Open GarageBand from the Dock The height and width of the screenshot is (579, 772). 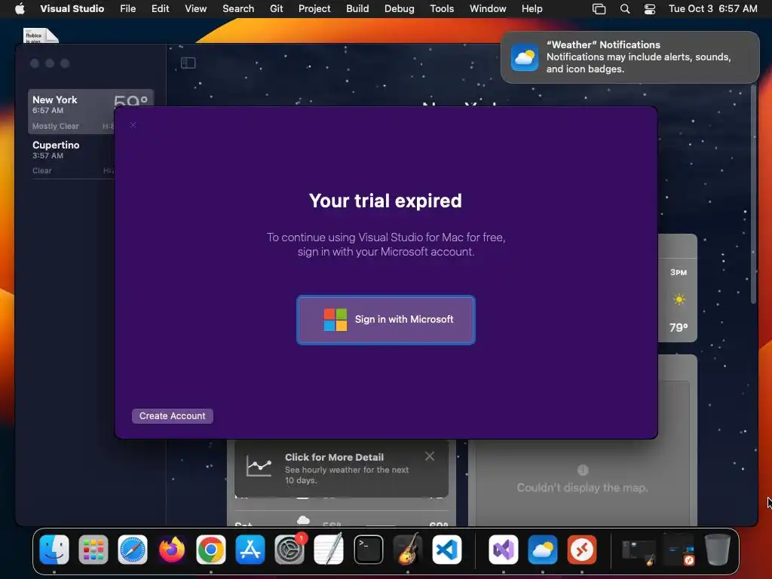click(x=408, y=550)
